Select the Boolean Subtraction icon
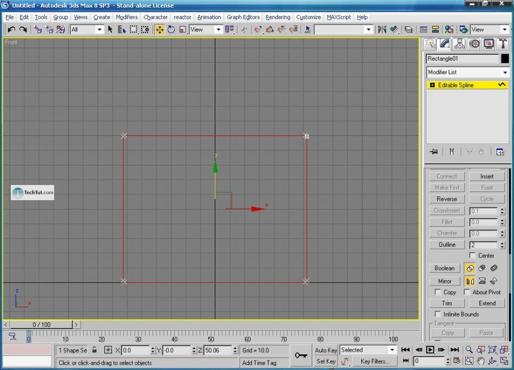Screen dimensions: 514x370 pos(482,268)
